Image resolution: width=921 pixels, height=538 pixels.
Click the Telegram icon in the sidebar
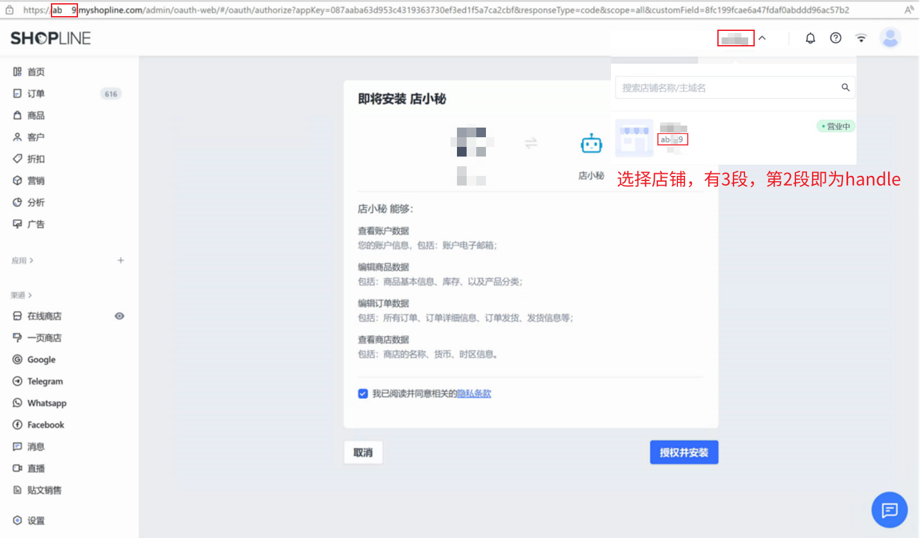click(x=17, y=381)
